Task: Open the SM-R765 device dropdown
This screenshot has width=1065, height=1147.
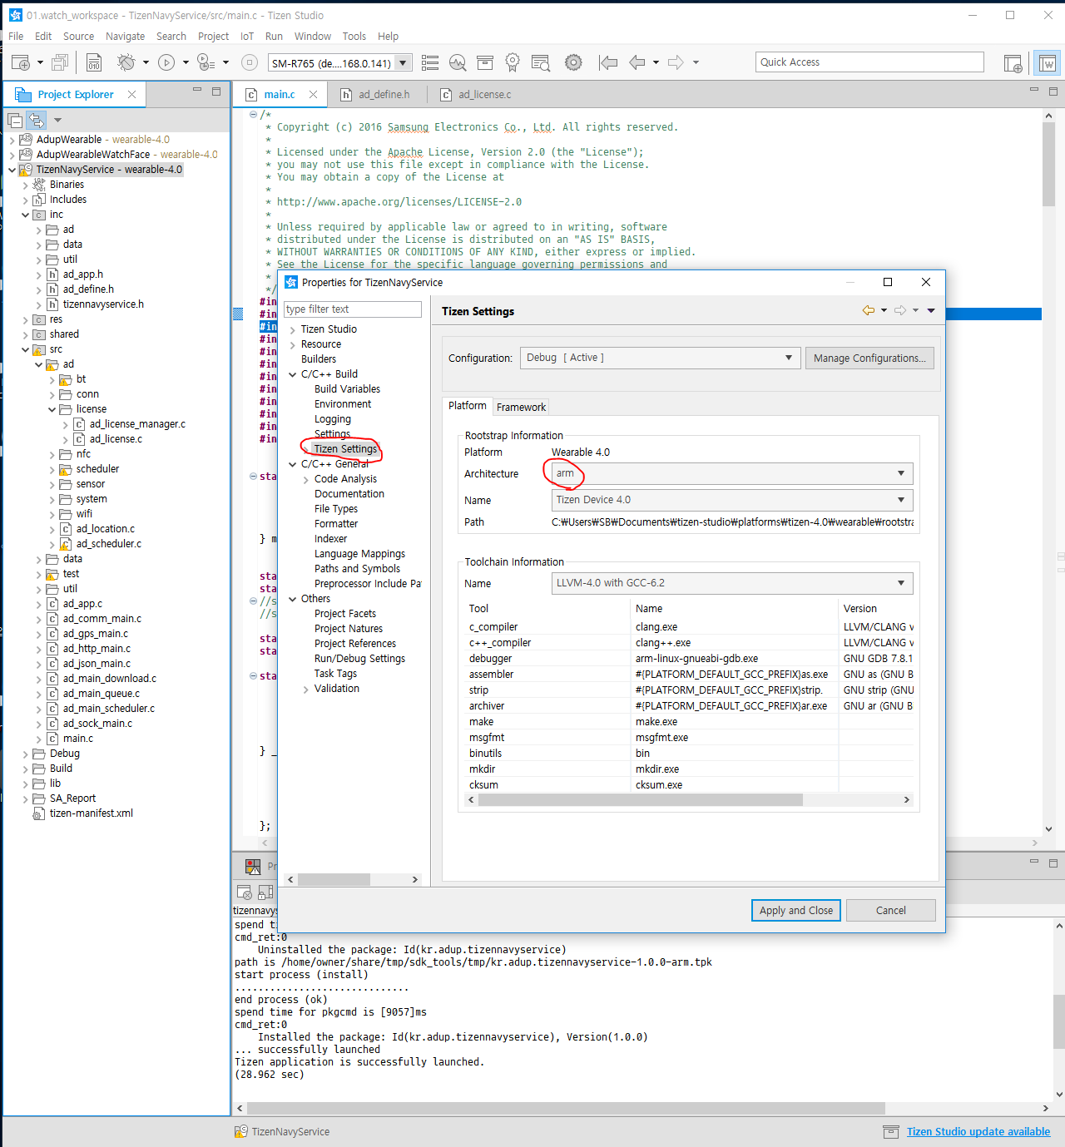Action: (x=404, y=62)
